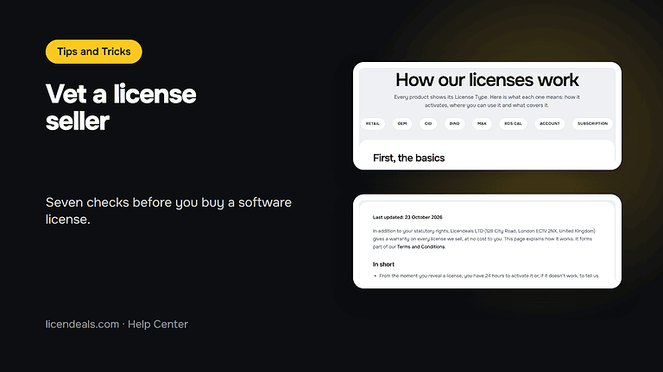Select the OEM license type pill

click(402, 124)
